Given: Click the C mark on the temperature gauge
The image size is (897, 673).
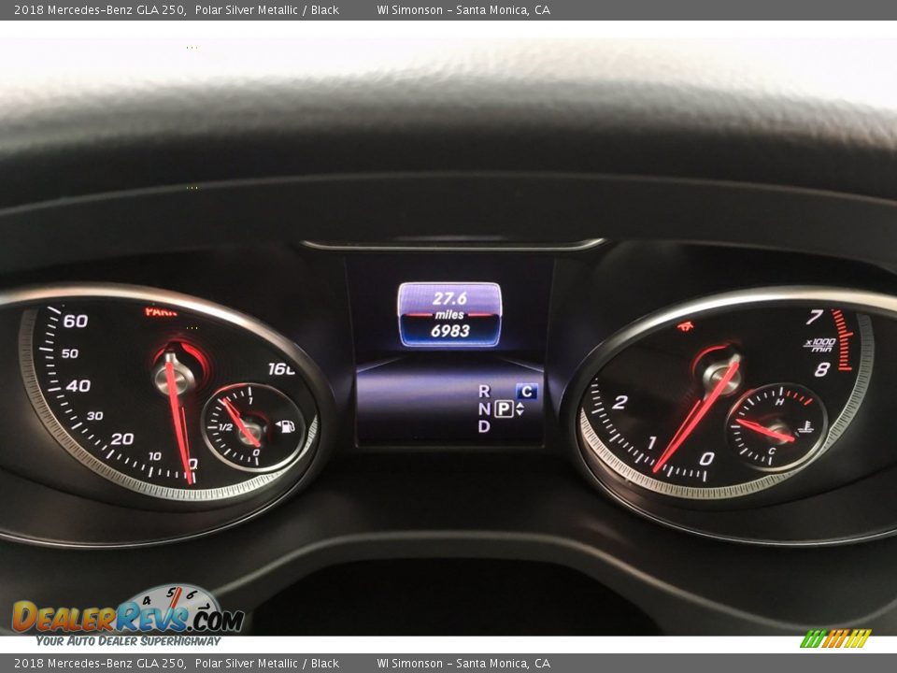Looking at the screenshot, I should pyautogui.click(x=772, y=451).
